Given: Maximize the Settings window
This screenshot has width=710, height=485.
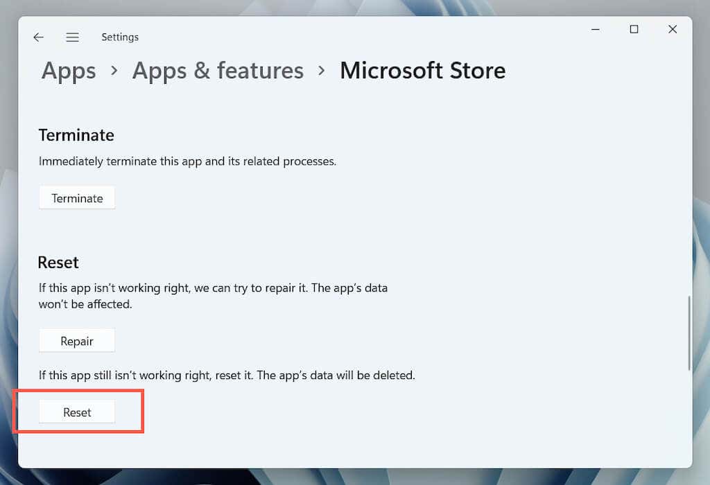Looking at the screenshot, I should pos(634,29).
